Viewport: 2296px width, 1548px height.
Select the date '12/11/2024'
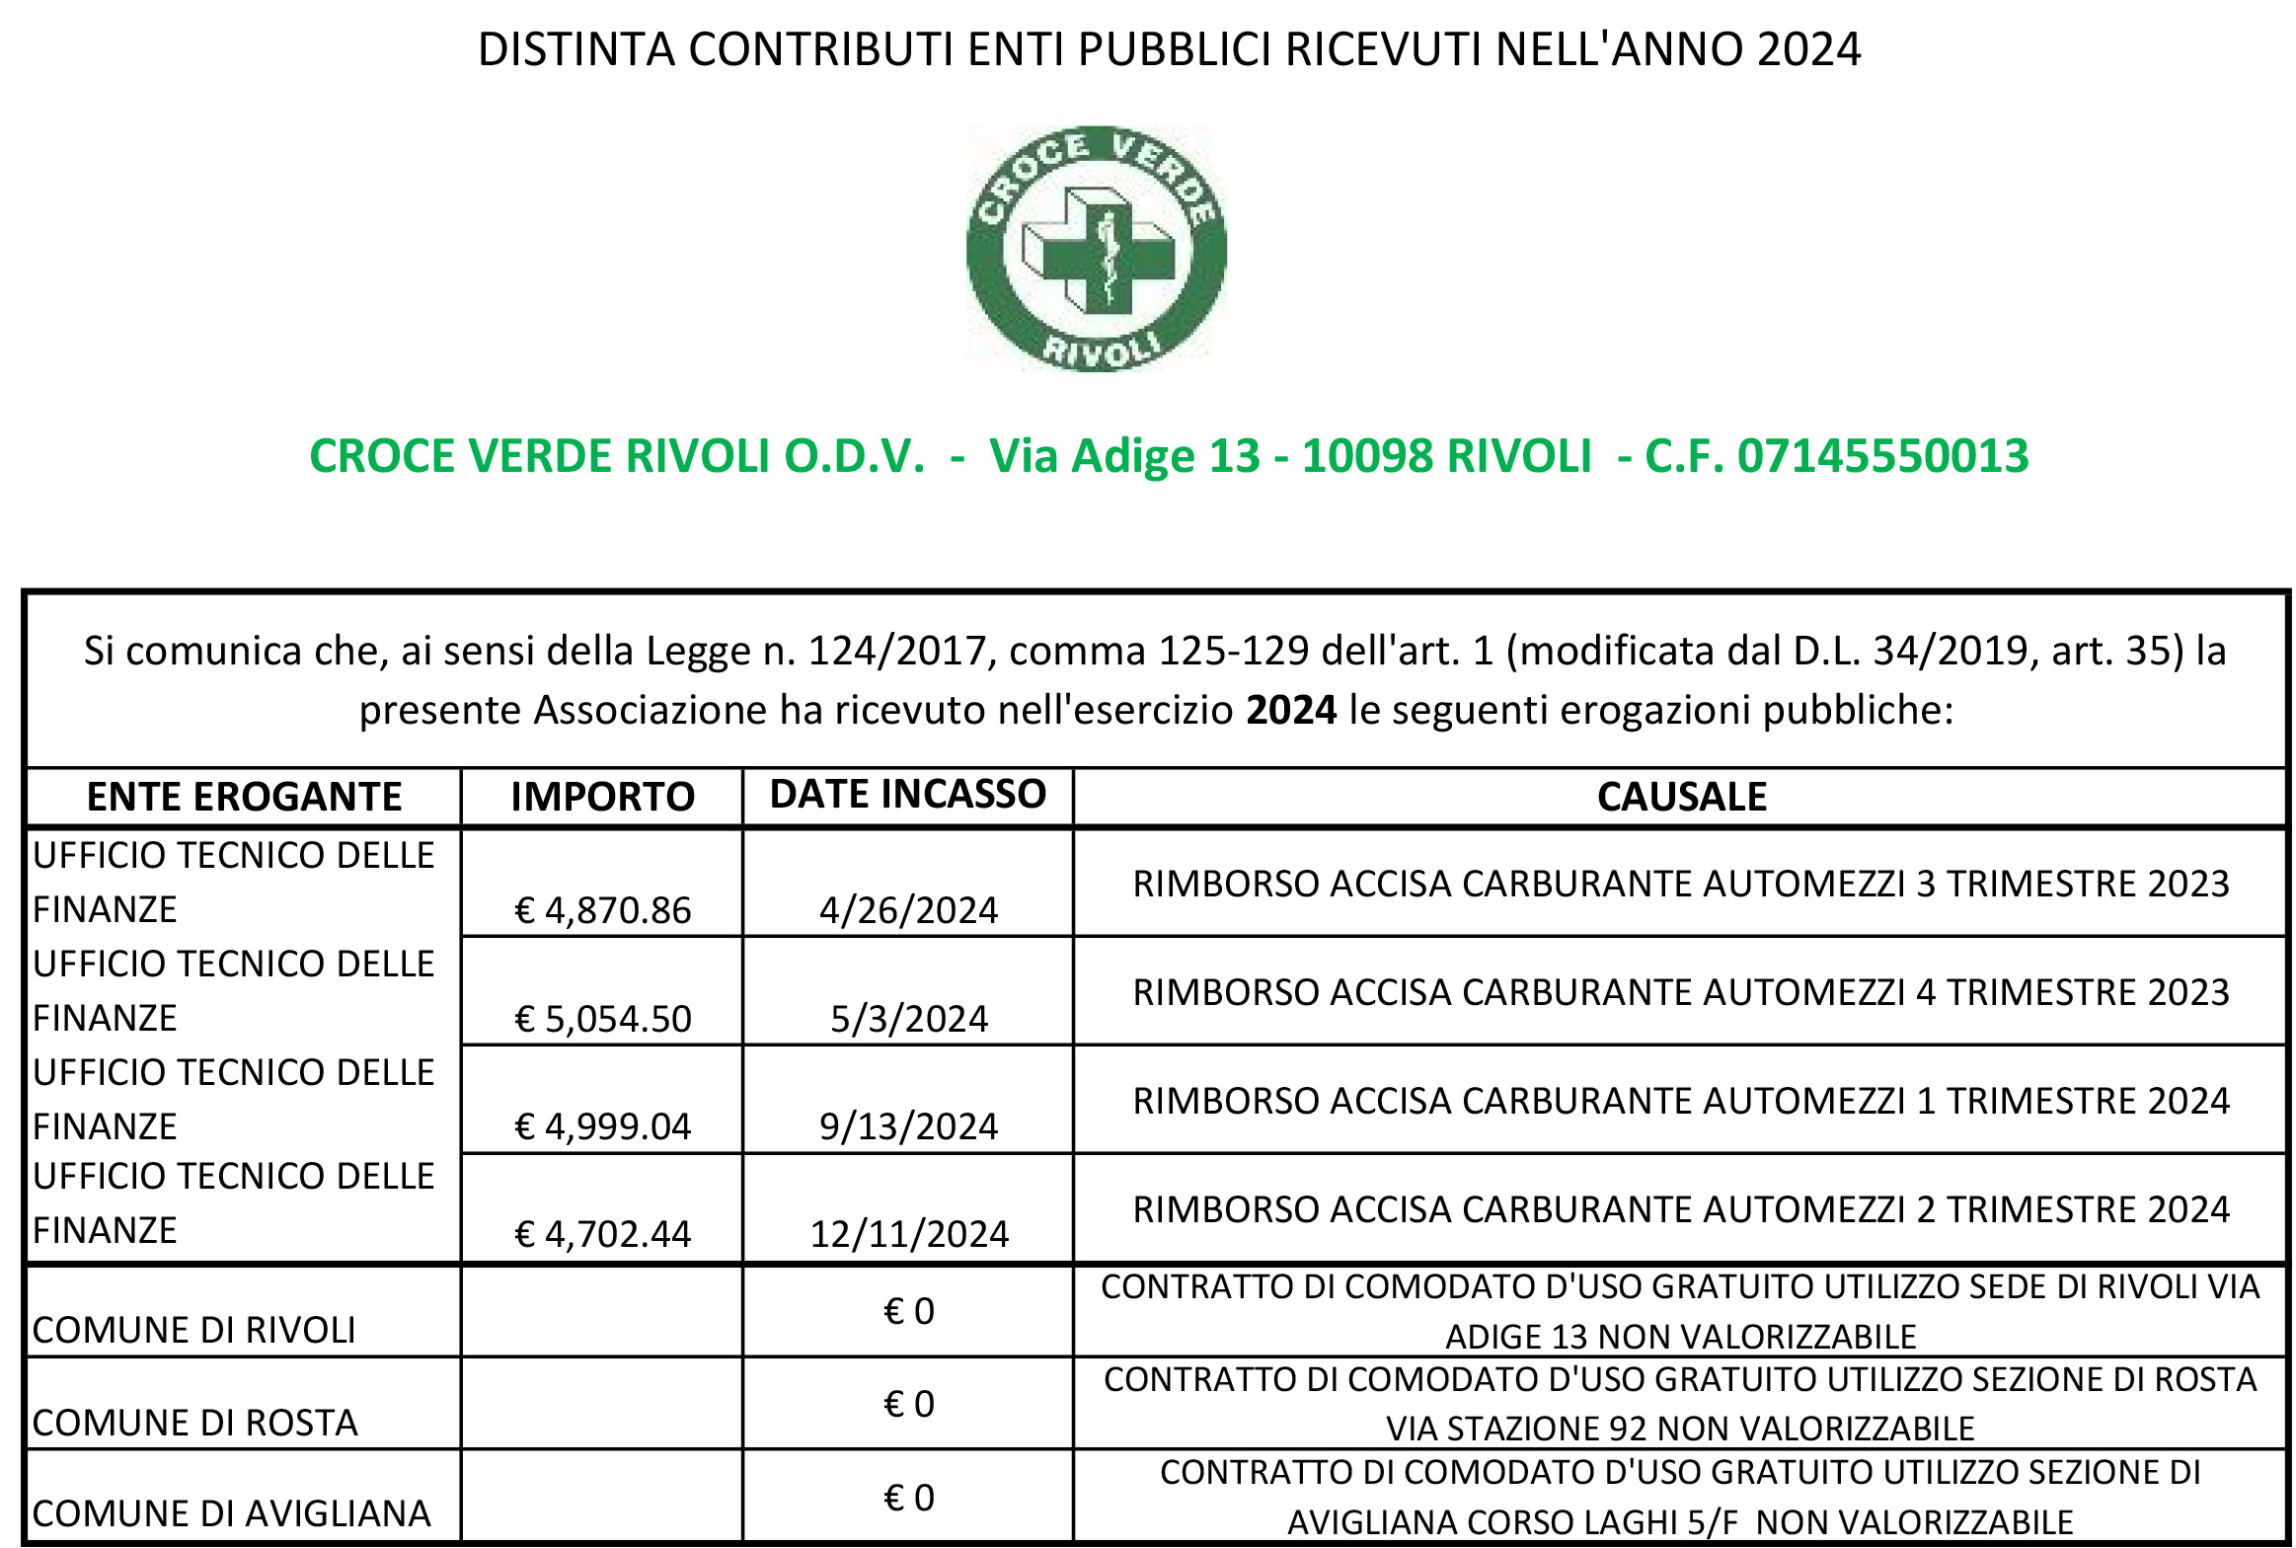point(908,1234)
